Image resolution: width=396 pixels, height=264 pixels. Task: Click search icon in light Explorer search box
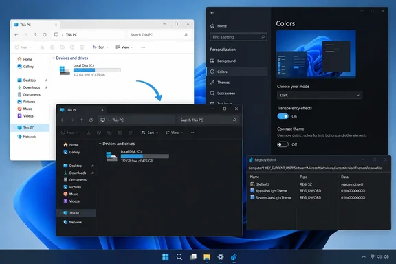(x=186, y=35)
